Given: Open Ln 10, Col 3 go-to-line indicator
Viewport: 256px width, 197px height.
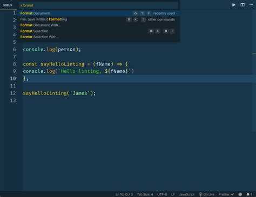Looking at the screenshot, I should tap(124, 194).
